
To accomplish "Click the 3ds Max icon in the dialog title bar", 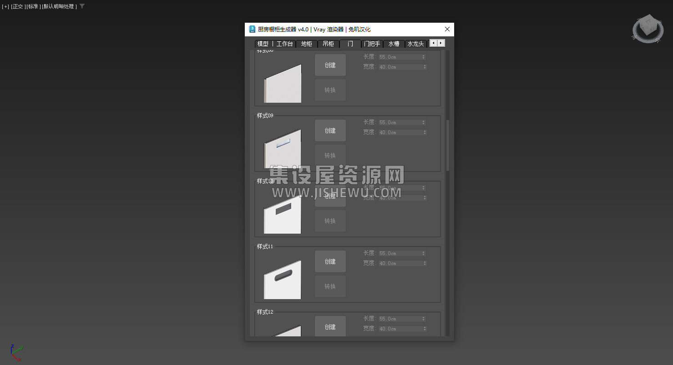I will pyautogui.click(x=252, y=29).
